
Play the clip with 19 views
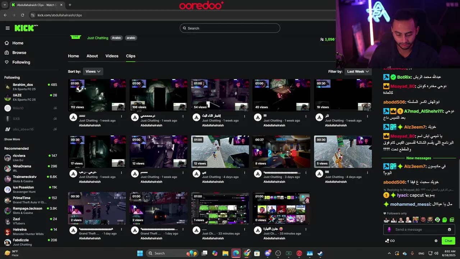(x=343, y=95)
